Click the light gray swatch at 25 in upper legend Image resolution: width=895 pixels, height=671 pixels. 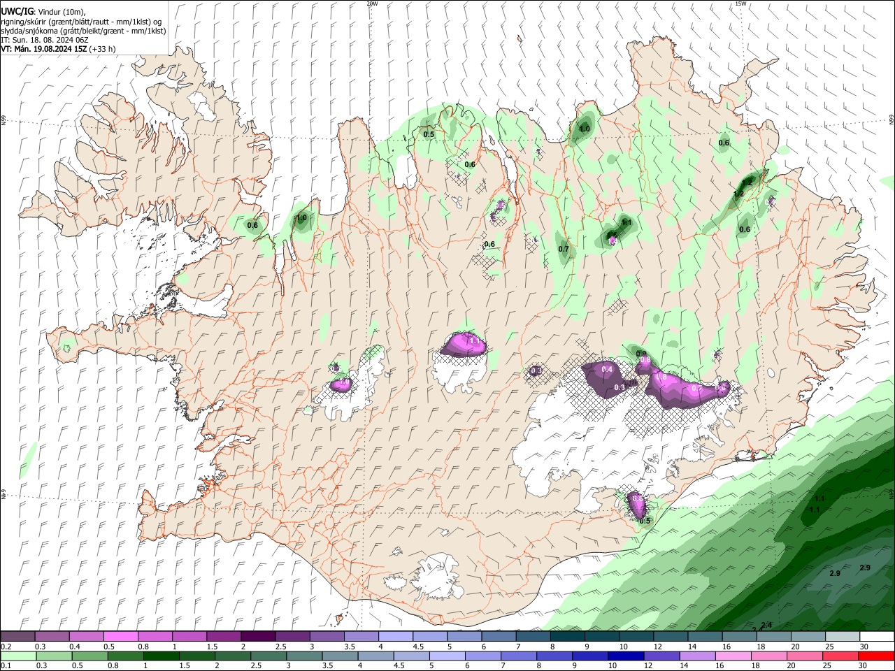(843, 637)
